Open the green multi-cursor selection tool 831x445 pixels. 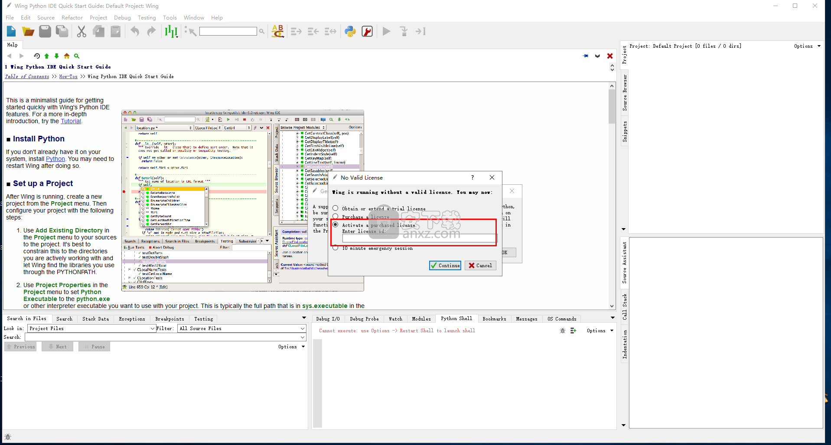point(171,31)
